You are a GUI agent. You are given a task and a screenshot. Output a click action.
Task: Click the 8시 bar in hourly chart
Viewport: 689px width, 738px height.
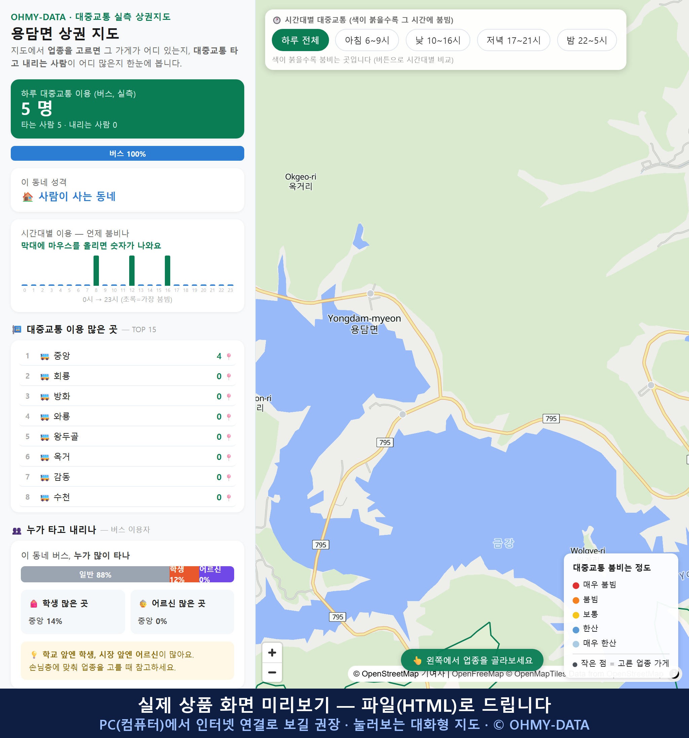coord(96,270)
